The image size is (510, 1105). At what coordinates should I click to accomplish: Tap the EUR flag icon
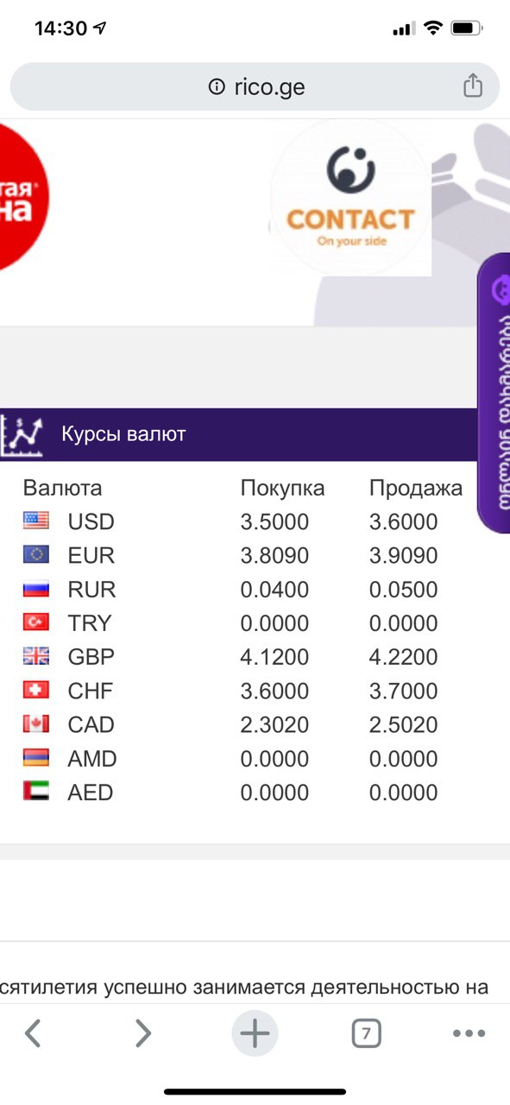click(36, 554)
